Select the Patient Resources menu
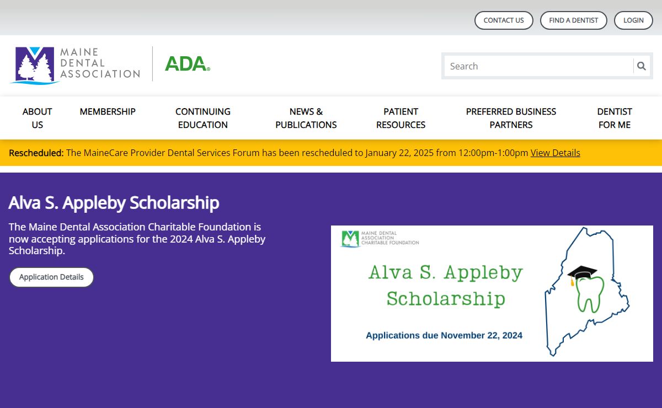 (x=401, y=118)
